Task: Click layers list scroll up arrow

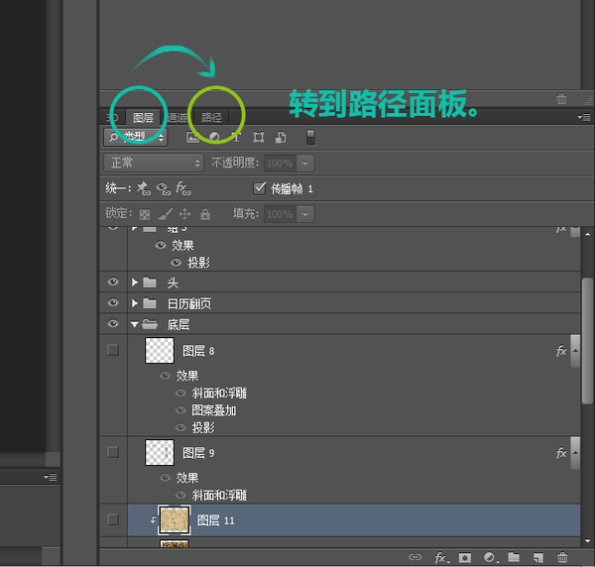Action: 587,234
